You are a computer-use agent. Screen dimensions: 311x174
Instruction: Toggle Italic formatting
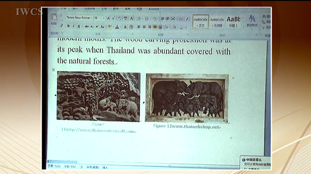[73, 26]
